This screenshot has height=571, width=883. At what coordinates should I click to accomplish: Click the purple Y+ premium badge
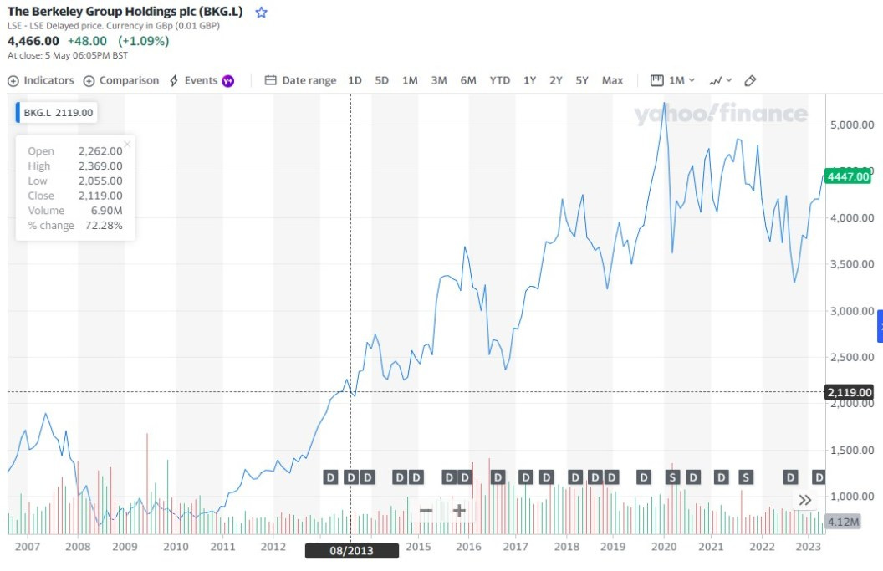[x=228, y=81]
